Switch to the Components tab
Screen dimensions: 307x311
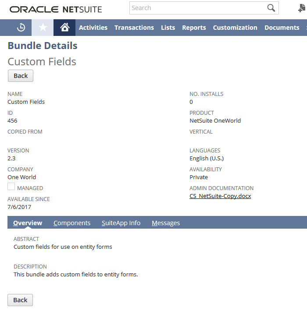[x=72, y=223]
